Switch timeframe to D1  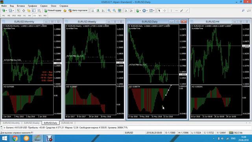pyautogui.click(x=35, y=16)
